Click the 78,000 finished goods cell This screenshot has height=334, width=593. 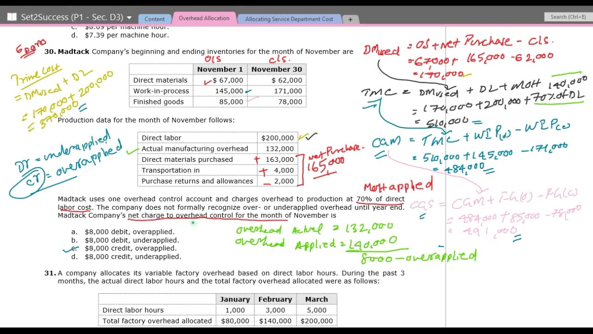pos(290,102)
